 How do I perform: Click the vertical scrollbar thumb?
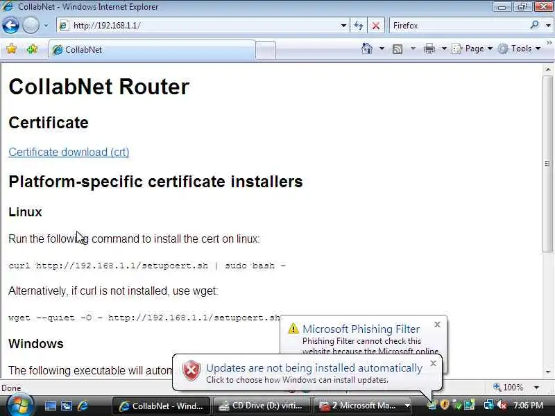coord(547,164)
